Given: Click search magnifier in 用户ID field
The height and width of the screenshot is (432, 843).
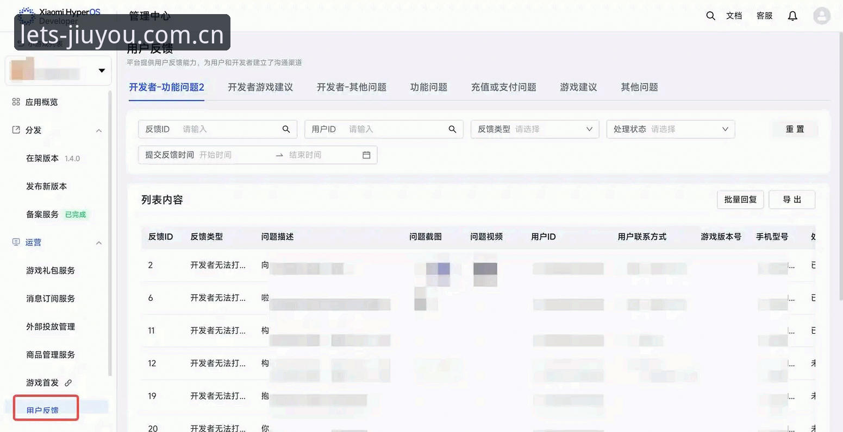Looking at the screenshot, I should (452, 129).
